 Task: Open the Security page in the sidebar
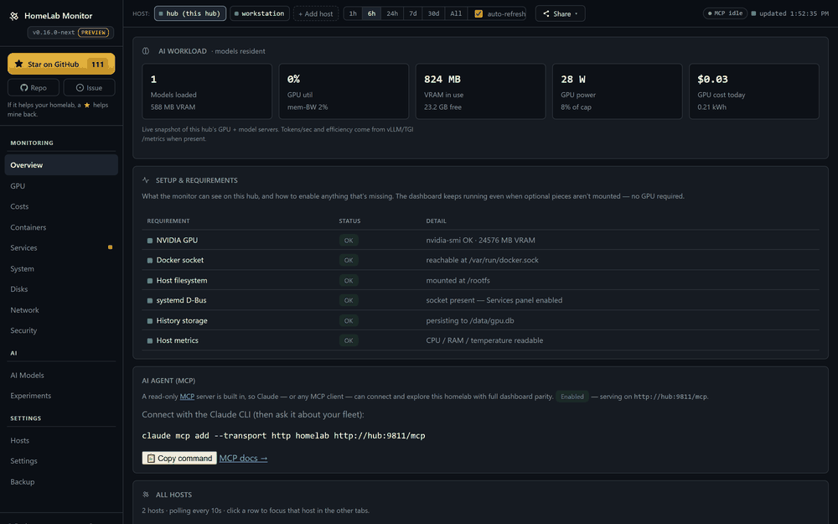[x=61, y=330]
